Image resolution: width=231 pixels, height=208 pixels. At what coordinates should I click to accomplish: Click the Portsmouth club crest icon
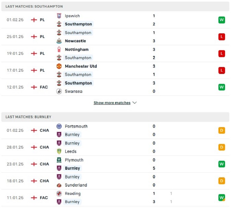tap(59, 126)
